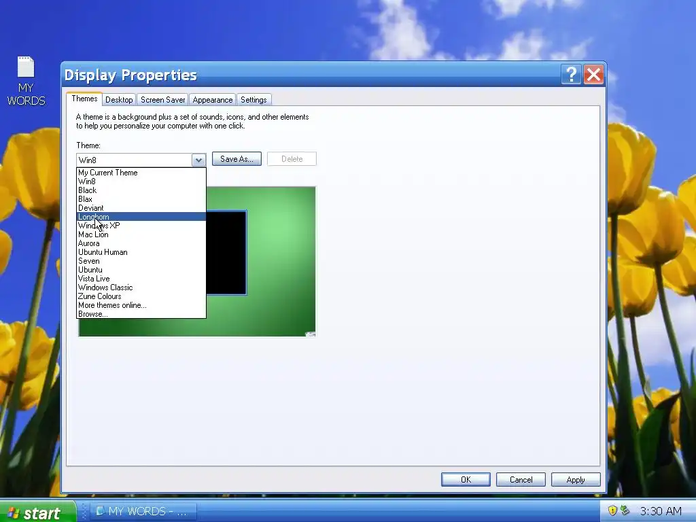696x522 pixels.
Task: Choose Win8 in the theme list
Action: click(141, 181)
